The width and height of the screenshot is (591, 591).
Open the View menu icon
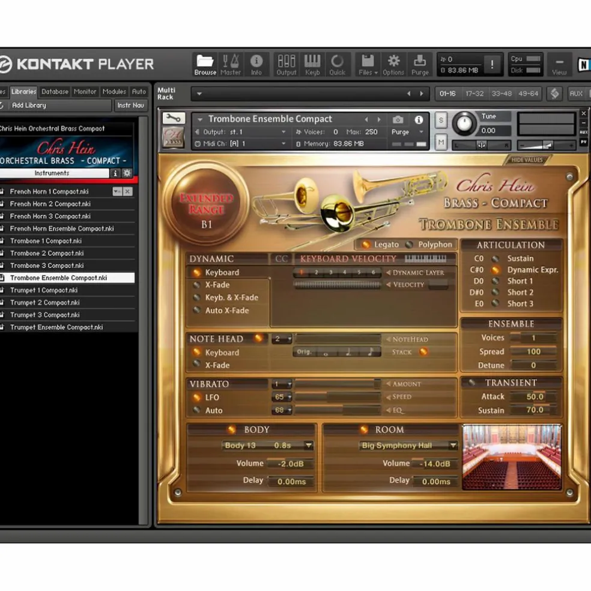(x=559, y=64)
